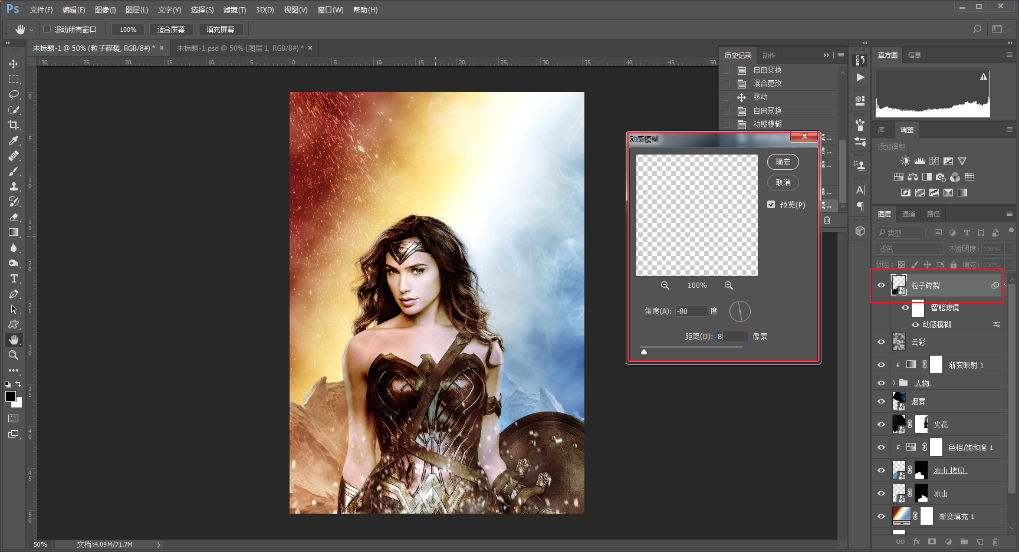Select the Horizontal Type tool

14,278
